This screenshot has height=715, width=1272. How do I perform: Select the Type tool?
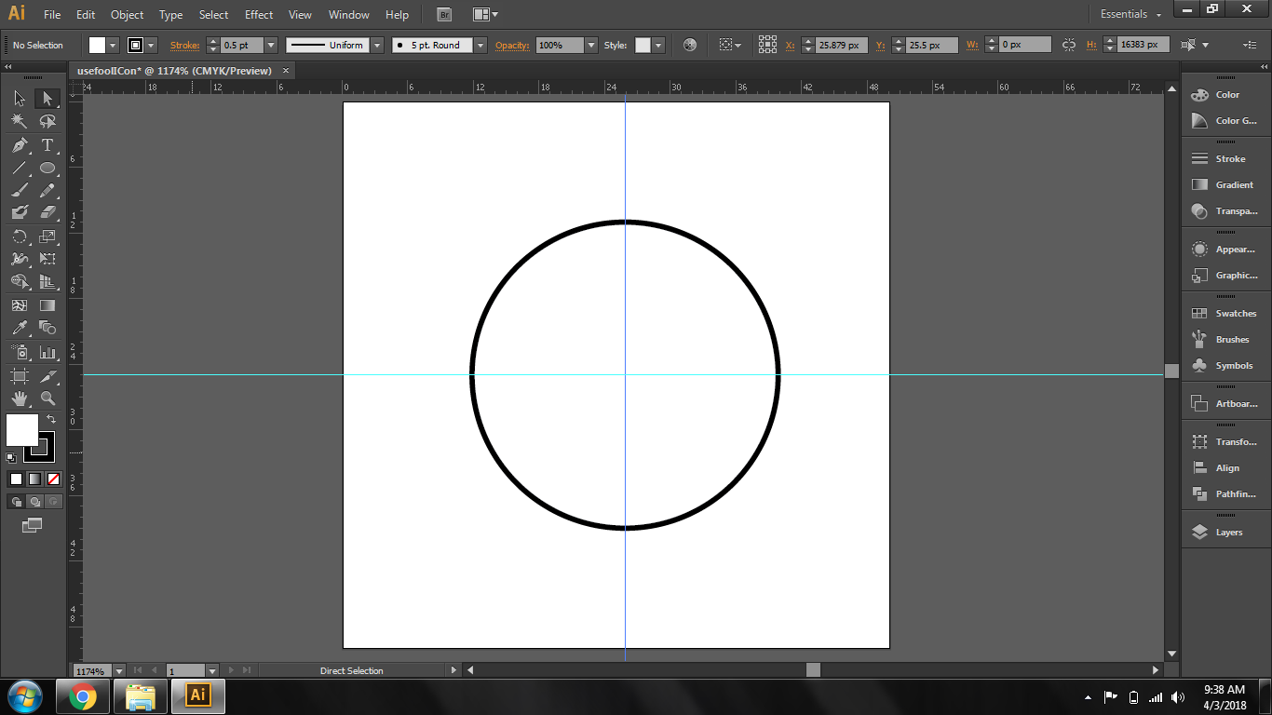(x=47, y=145)
